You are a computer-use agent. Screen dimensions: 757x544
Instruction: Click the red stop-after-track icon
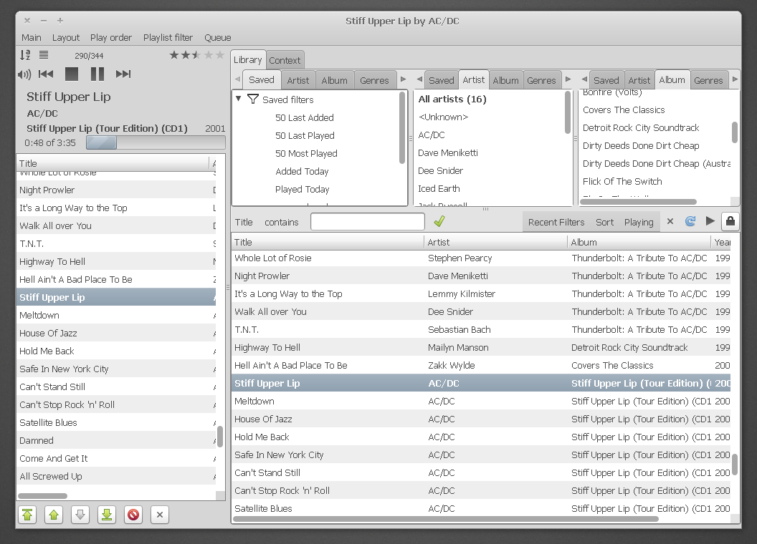pos(133,515)
